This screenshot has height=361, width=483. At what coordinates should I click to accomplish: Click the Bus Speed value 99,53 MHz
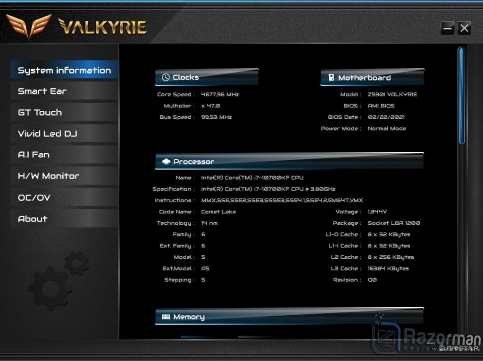[x=216, y=117]
